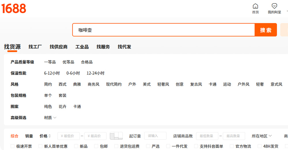Choose 典雅 style filter
This screenshot has width=288, height=150.
77,84
